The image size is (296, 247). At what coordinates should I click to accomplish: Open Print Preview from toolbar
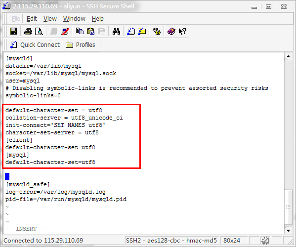click(x=39, y=31)
